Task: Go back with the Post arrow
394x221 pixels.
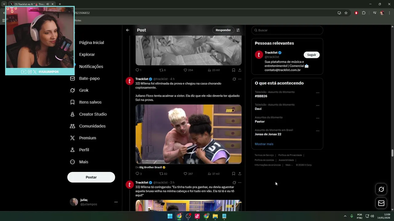Action: point(128,30)
